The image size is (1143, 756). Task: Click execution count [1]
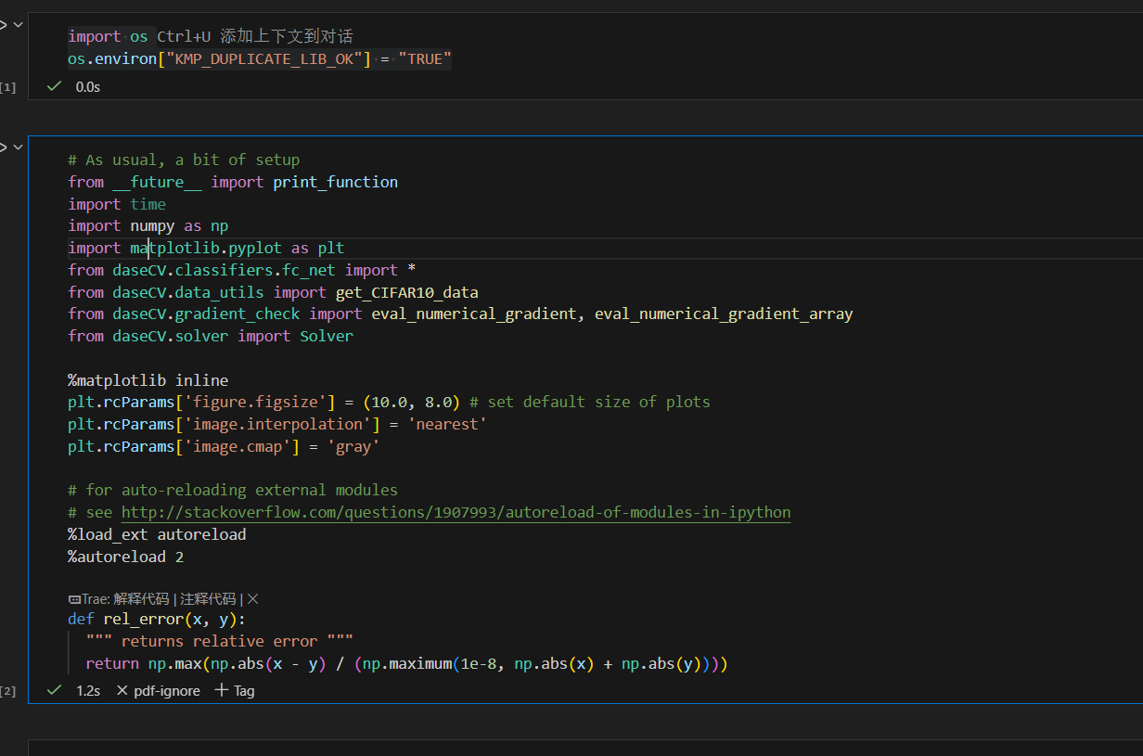pos(7,87)
